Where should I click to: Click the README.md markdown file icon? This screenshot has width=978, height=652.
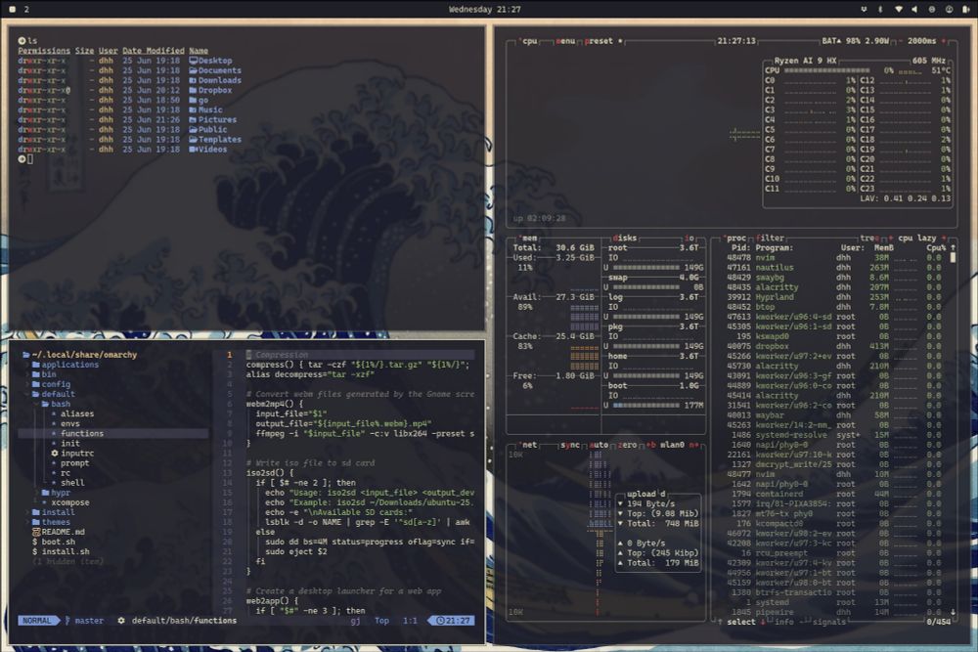[36, 532]
